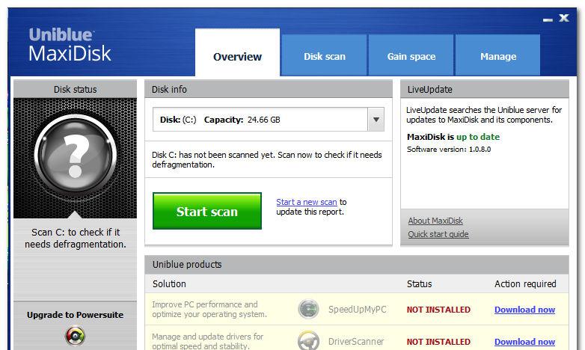Click the green Start scan button
The image size is (585, 350).
click(207, 211)
